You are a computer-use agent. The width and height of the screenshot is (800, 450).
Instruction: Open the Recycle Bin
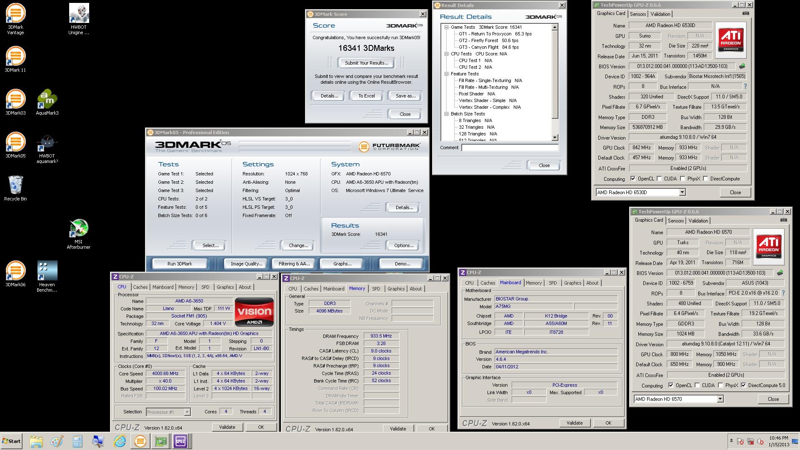[x=15, y=188]
